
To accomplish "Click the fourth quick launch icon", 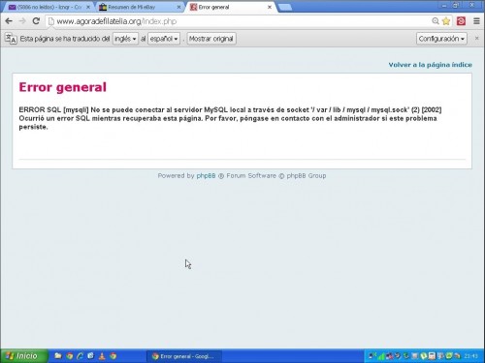I will click(91, 356).
